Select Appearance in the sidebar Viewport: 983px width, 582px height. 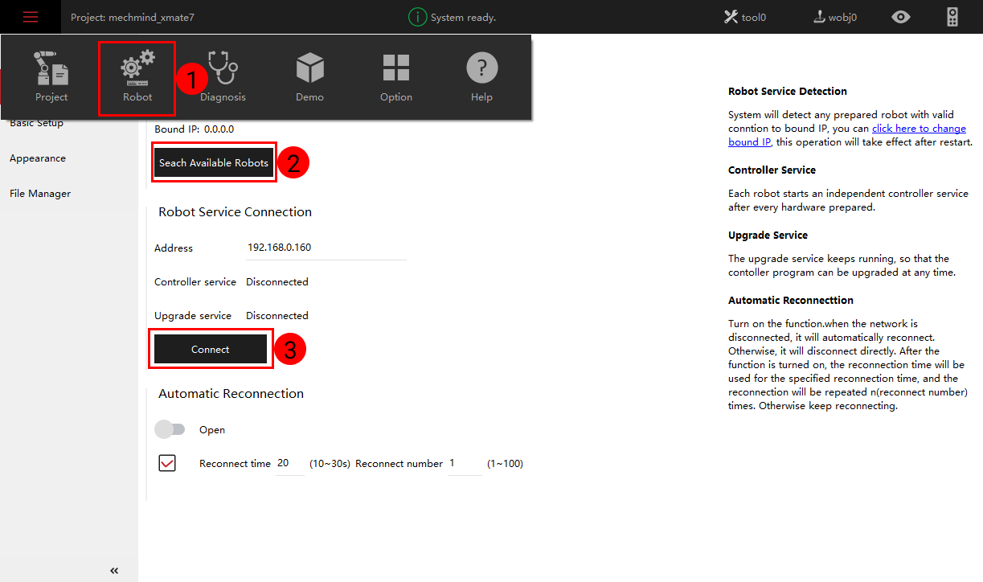coord(38,158)
